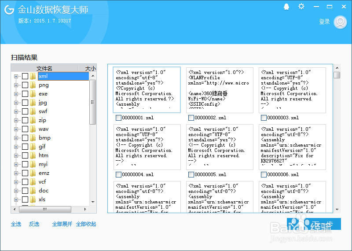Click 全部收起 to collapse all
The image size is (352, 251).
coord(86,224)
